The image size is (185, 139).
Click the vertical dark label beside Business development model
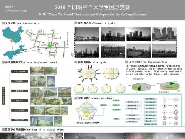click(3, 96)
